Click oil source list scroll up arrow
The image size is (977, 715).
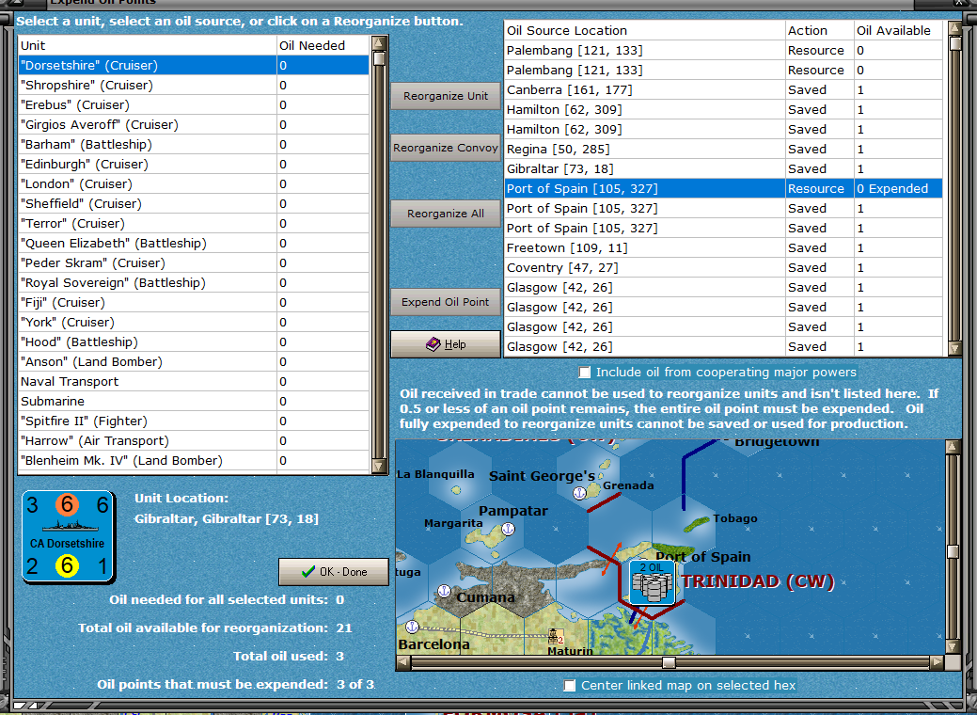click(954, 28)
